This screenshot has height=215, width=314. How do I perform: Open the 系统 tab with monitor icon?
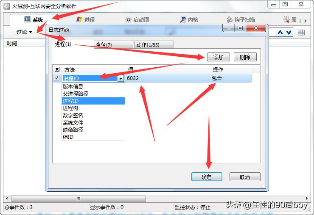[x=34, y=19]
